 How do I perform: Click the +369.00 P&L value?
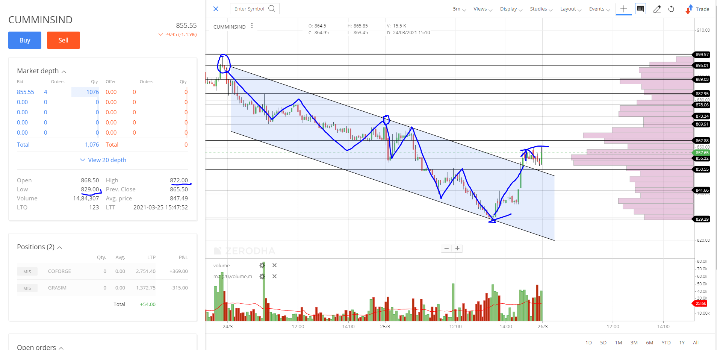[178, 271]
